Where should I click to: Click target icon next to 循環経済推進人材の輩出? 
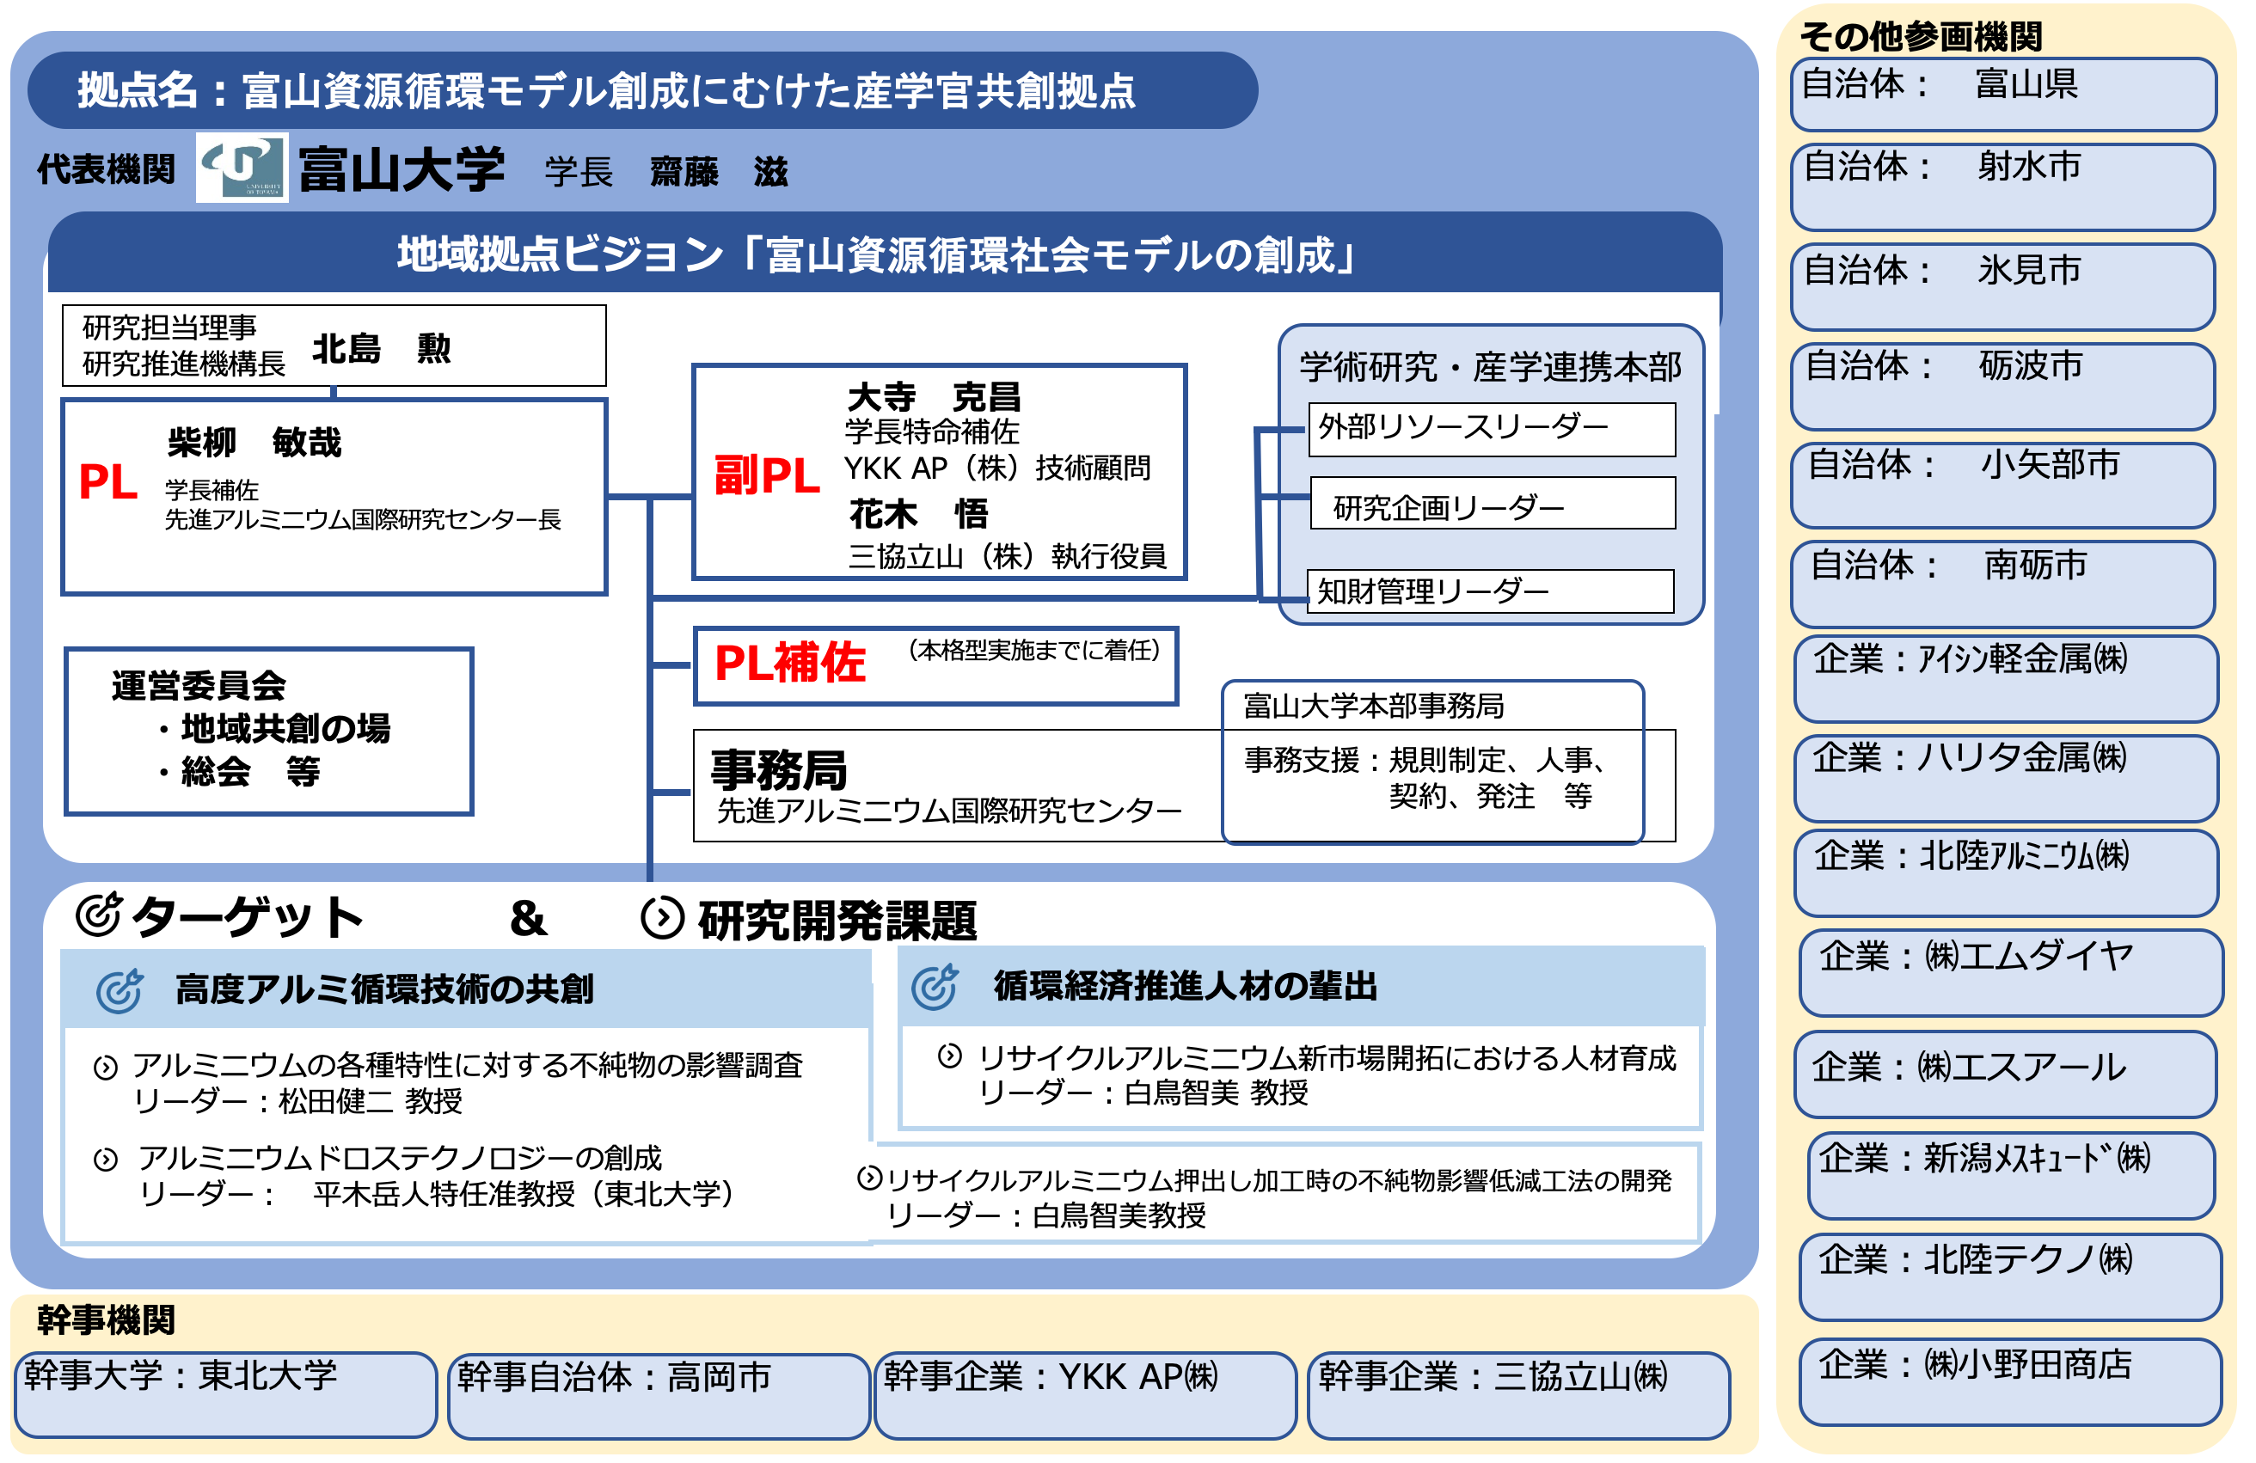[x=935, y=988]
